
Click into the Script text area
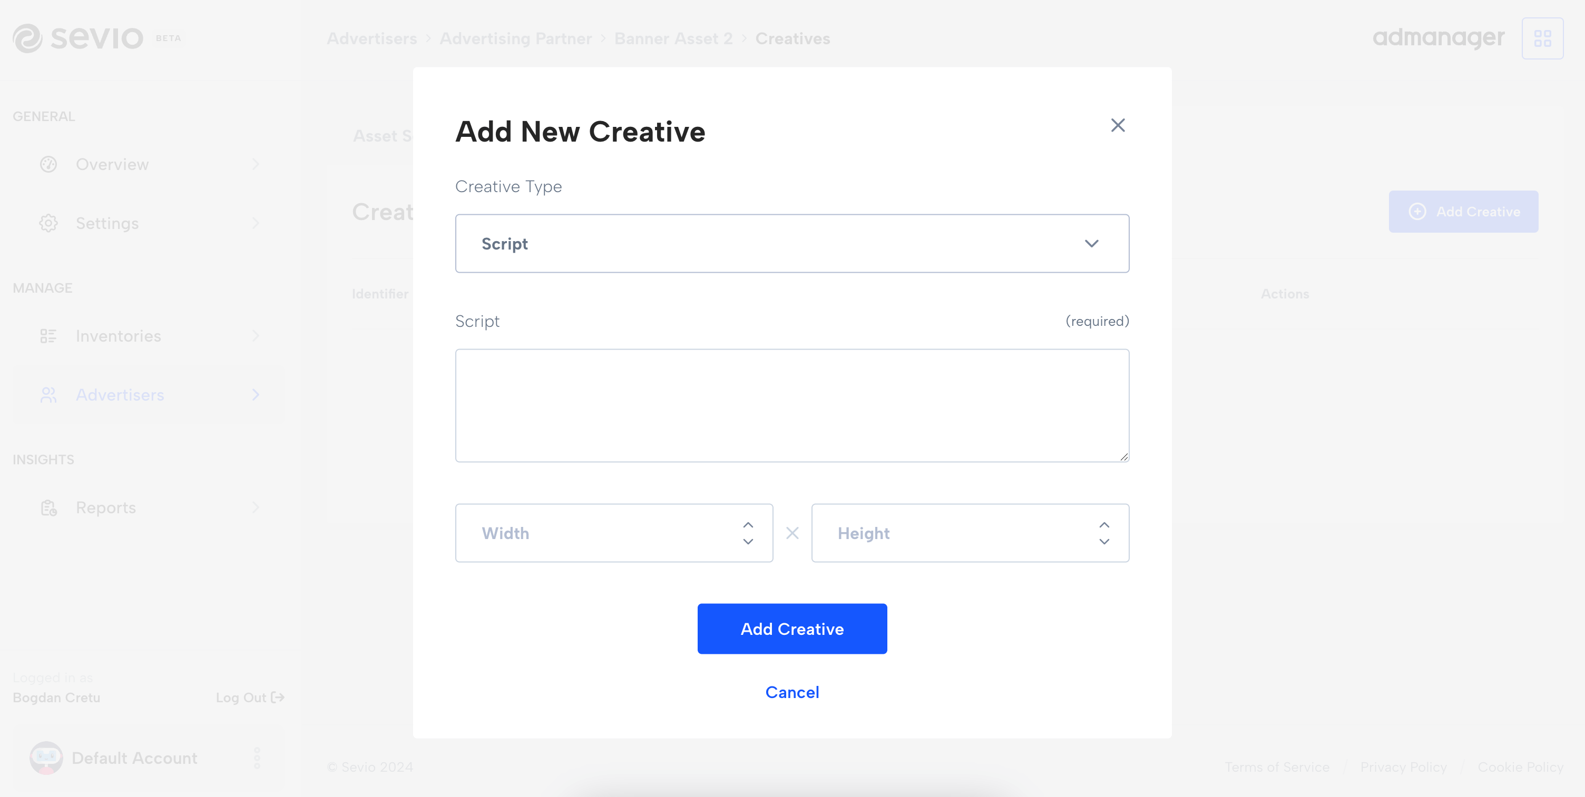pos(792,405)
